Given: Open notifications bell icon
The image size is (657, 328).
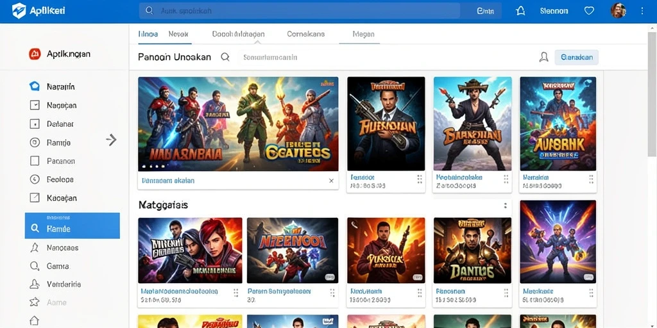Looking at the screenshot, I should pos(520,12).
